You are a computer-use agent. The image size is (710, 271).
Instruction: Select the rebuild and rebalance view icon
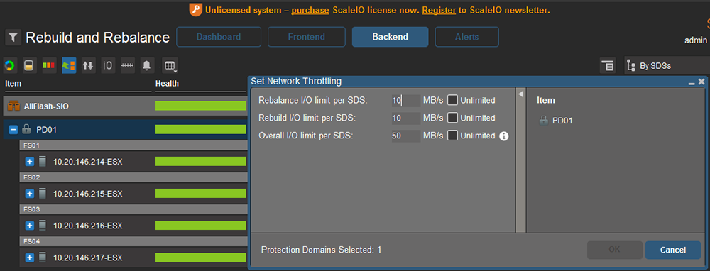[x=69, y=65]
